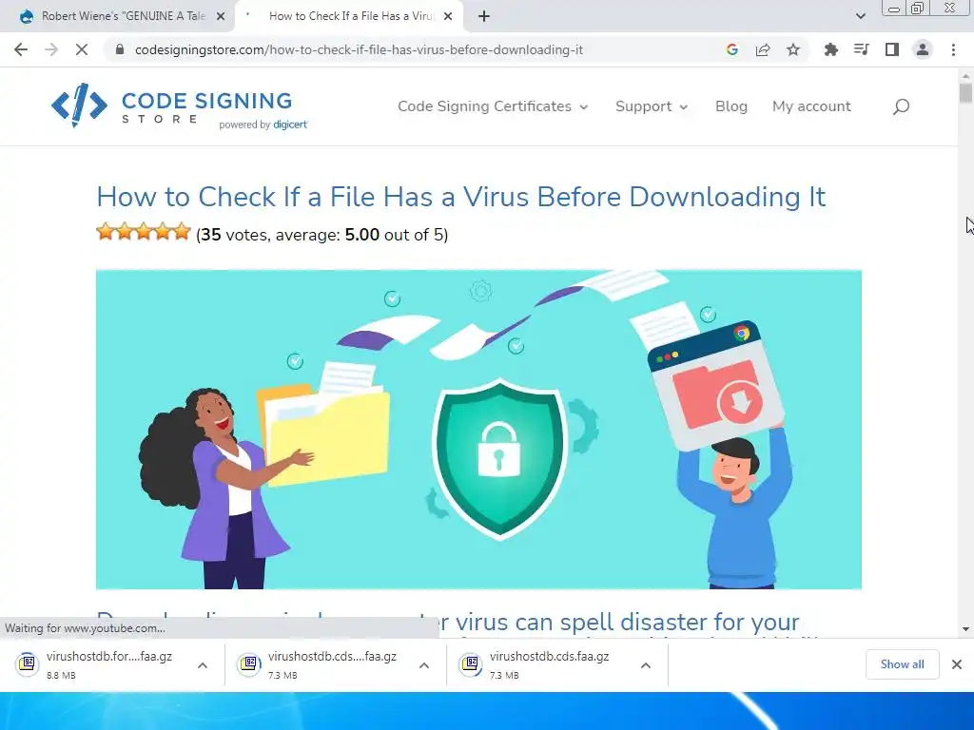Stop loading the page
The image size is (974, 730).
[82, 49]
